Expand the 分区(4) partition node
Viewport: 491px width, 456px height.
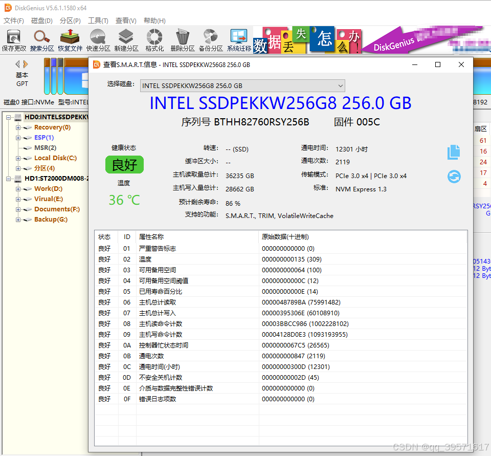(18, 168)
